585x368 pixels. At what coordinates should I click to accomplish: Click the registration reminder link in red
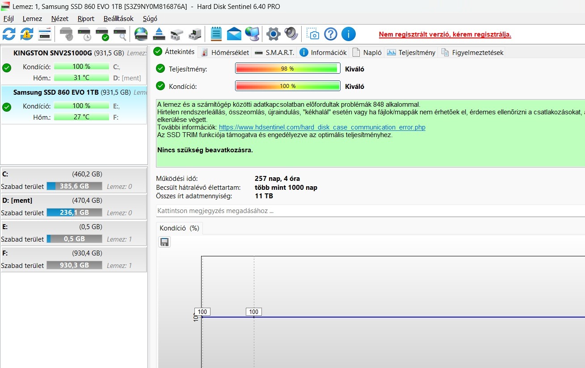(445, 34)
